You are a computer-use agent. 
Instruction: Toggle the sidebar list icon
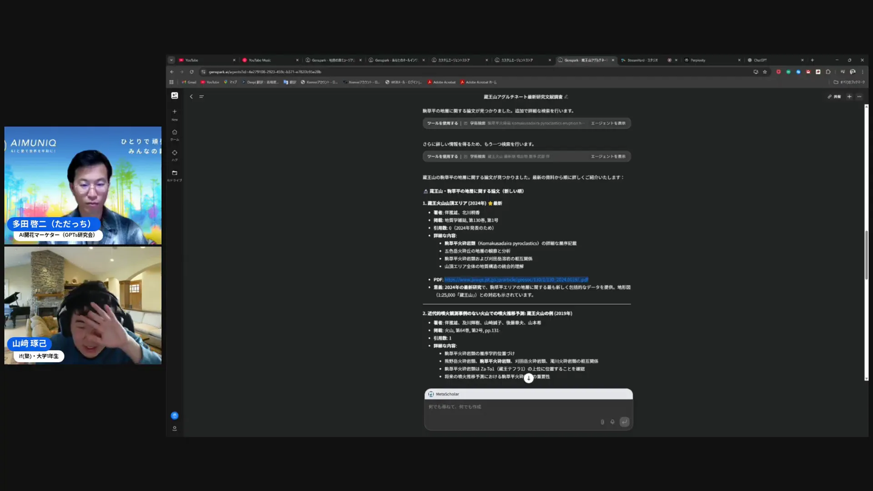(x=201, y=96)
